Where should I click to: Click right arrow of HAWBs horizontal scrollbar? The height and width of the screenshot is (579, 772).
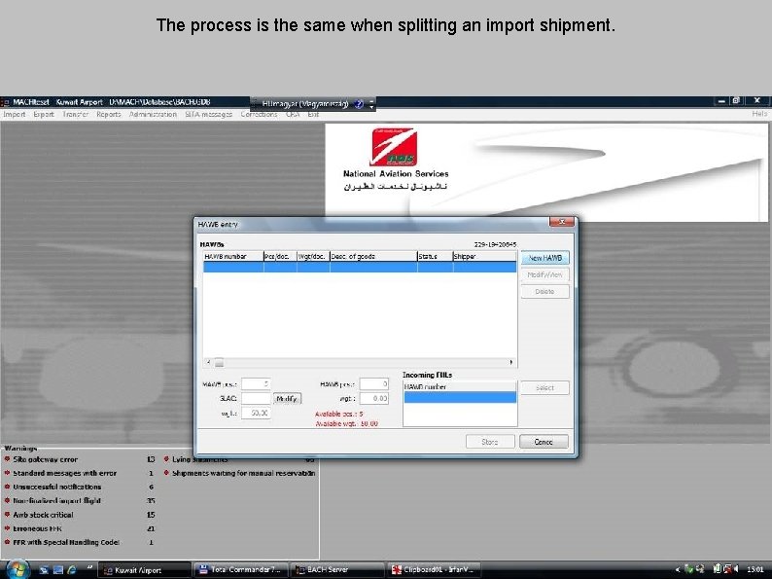point(511,363)
